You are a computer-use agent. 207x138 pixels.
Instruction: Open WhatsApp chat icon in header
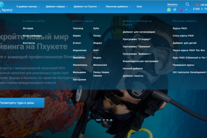tap(169, 10)
